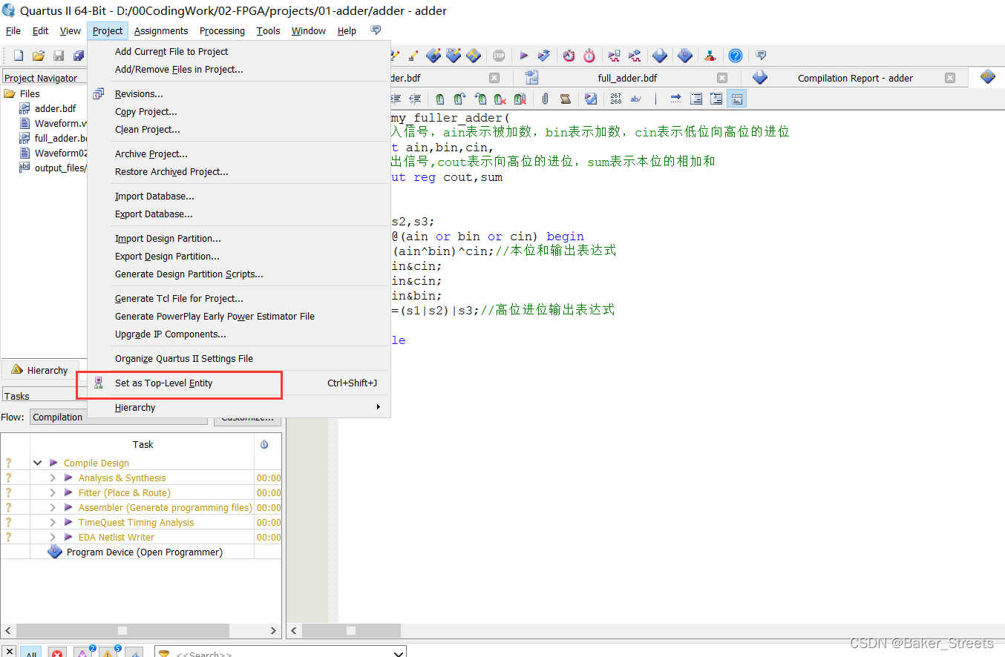Click the Save All toolbar icon

pyautogui.click(x=79, y=56)
